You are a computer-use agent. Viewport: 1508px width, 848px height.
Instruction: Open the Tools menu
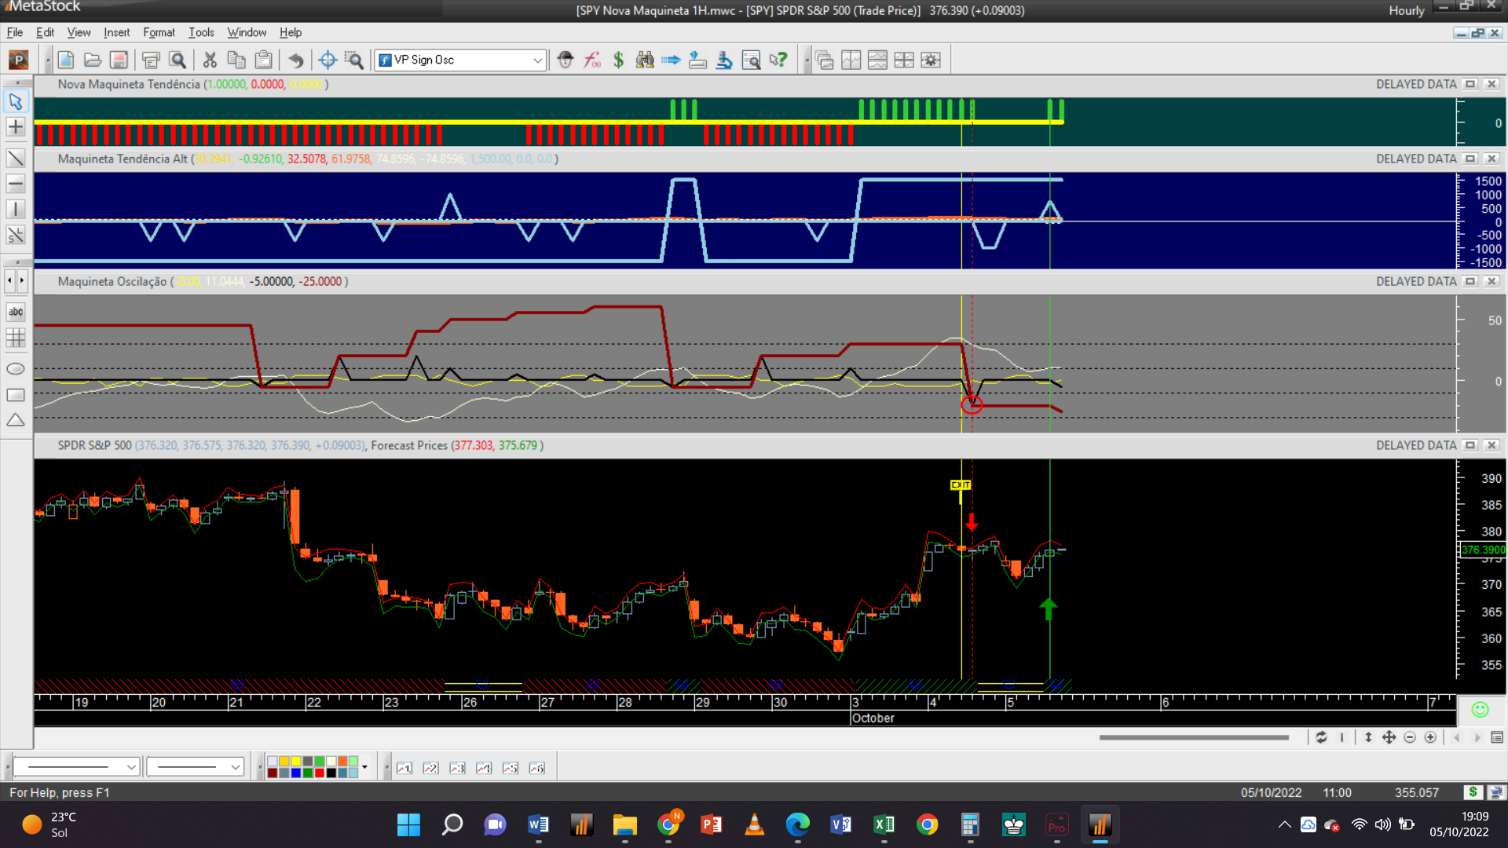pos(201,32)
